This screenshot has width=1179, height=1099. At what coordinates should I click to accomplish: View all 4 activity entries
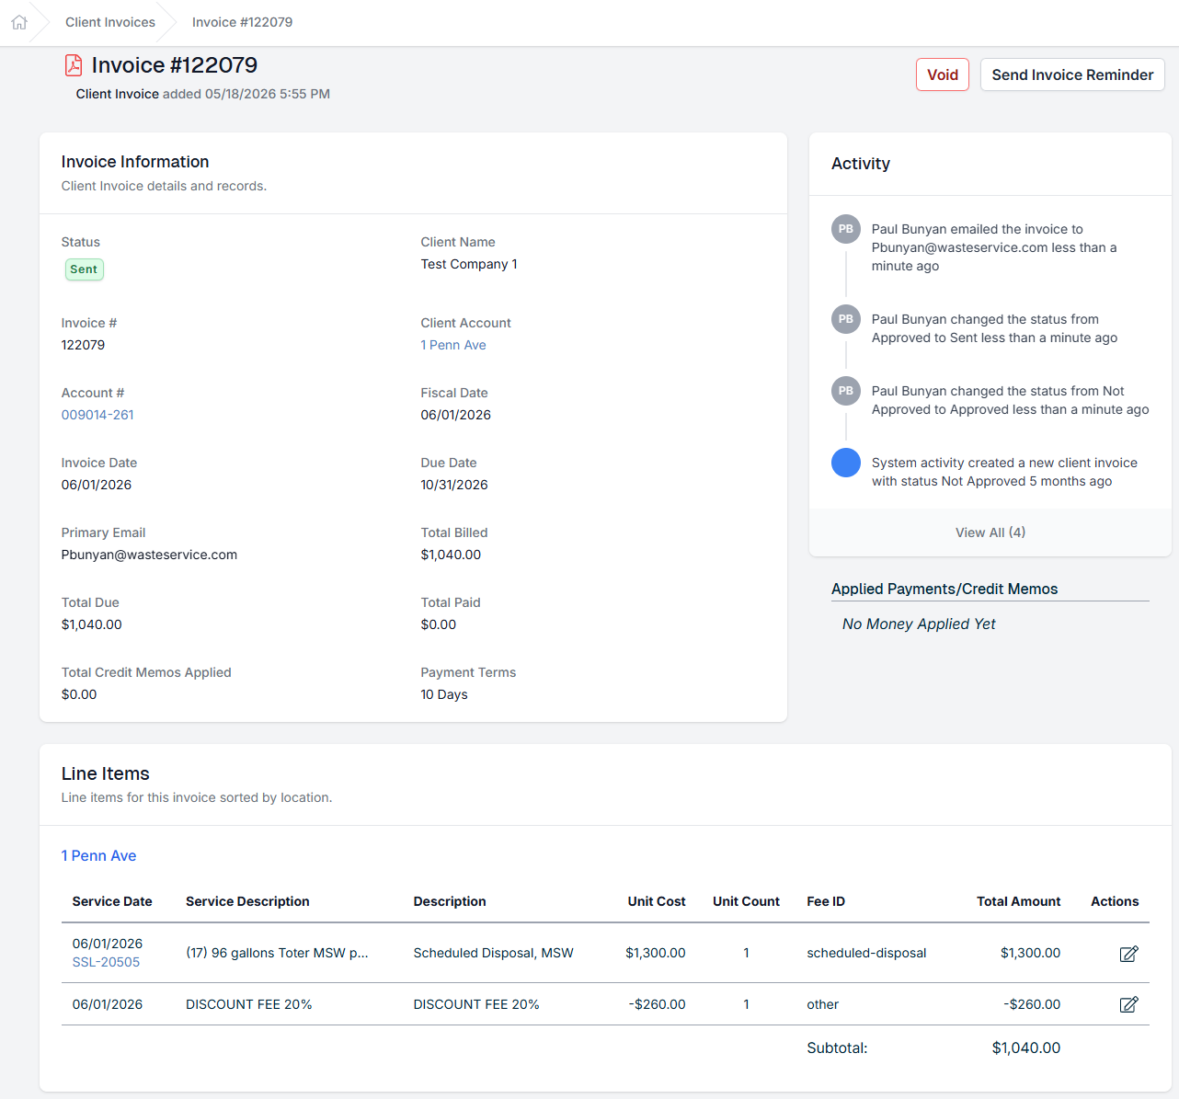click(990, 532)
